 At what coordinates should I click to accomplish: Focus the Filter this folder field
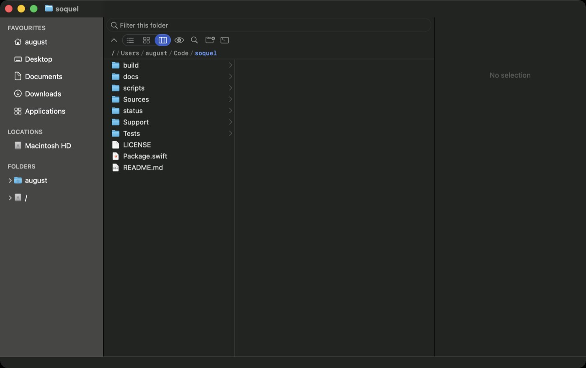pos(269,25)
